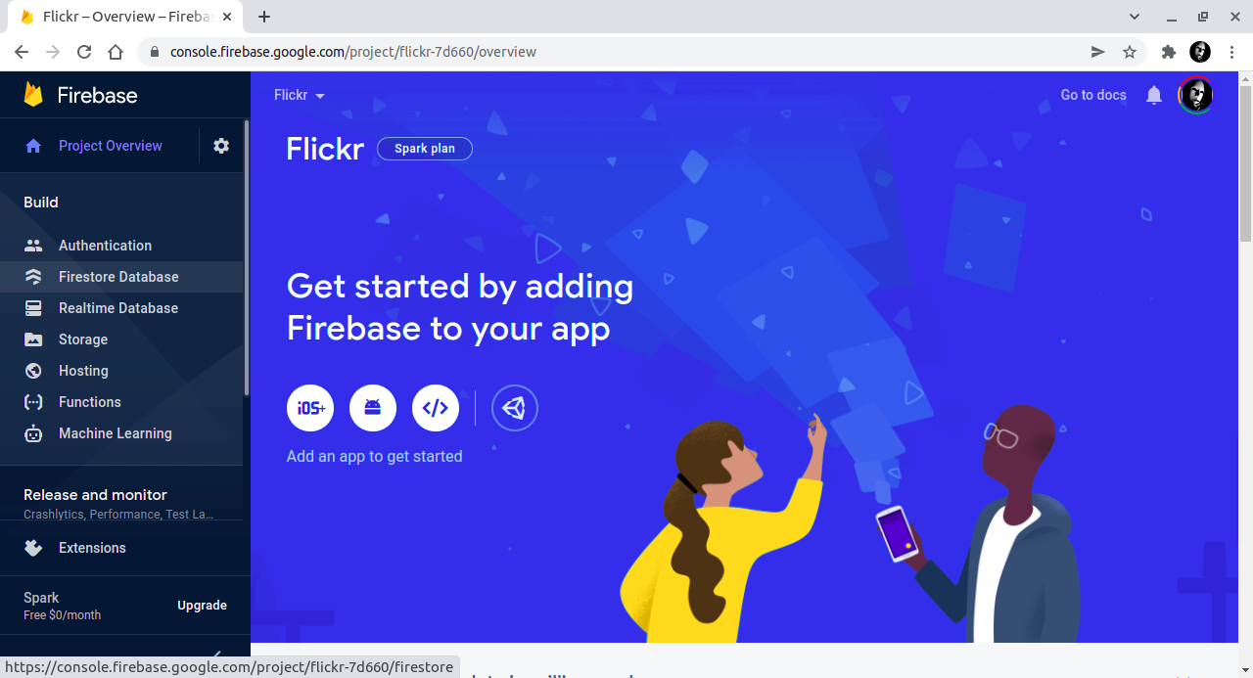Expand the Flickr project dropdown
The height and width of the screenshot is (678, 1253).
[300, 95]
